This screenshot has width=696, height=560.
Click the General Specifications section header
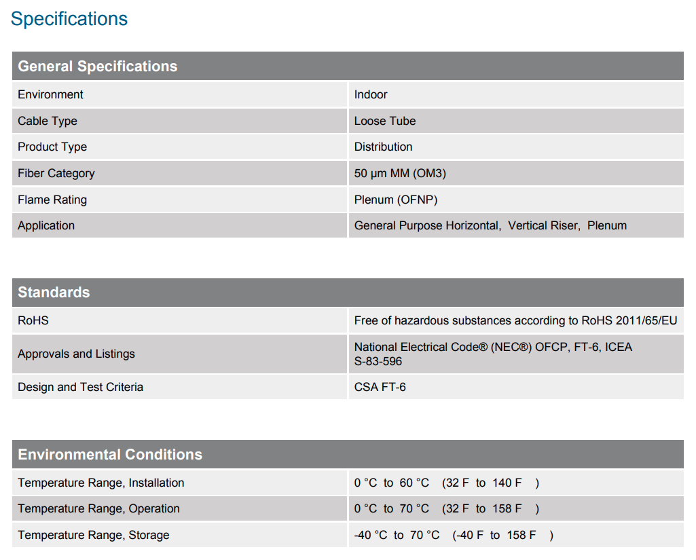(97, 67)
